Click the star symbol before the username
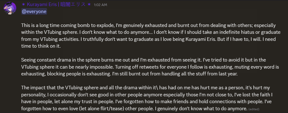Viewport: 288px width, 113px height. 23,4
